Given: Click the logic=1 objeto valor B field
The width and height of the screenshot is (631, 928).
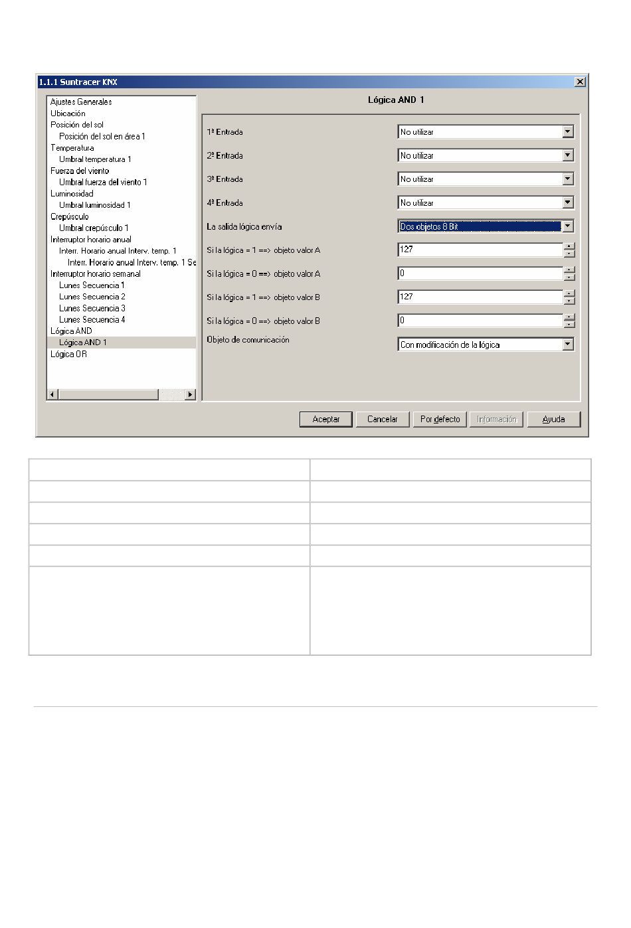Looking at the screenshot, I should (x=480, y=297).
